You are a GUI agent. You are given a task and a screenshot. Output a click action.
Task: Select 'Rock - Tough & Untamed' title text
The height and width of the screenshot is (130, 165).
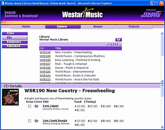pos(71,64)
